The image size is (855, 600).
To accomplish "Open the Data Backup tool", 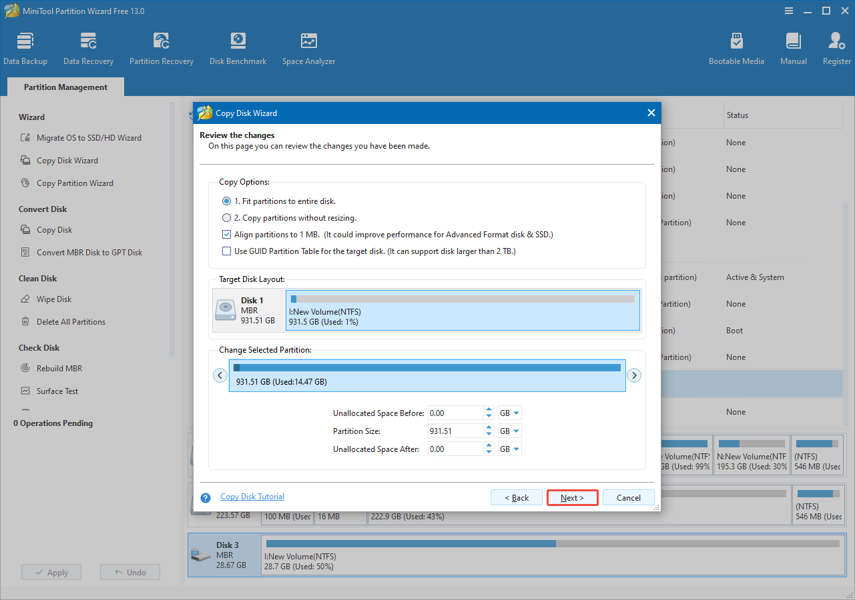I will tap(25, 47).
